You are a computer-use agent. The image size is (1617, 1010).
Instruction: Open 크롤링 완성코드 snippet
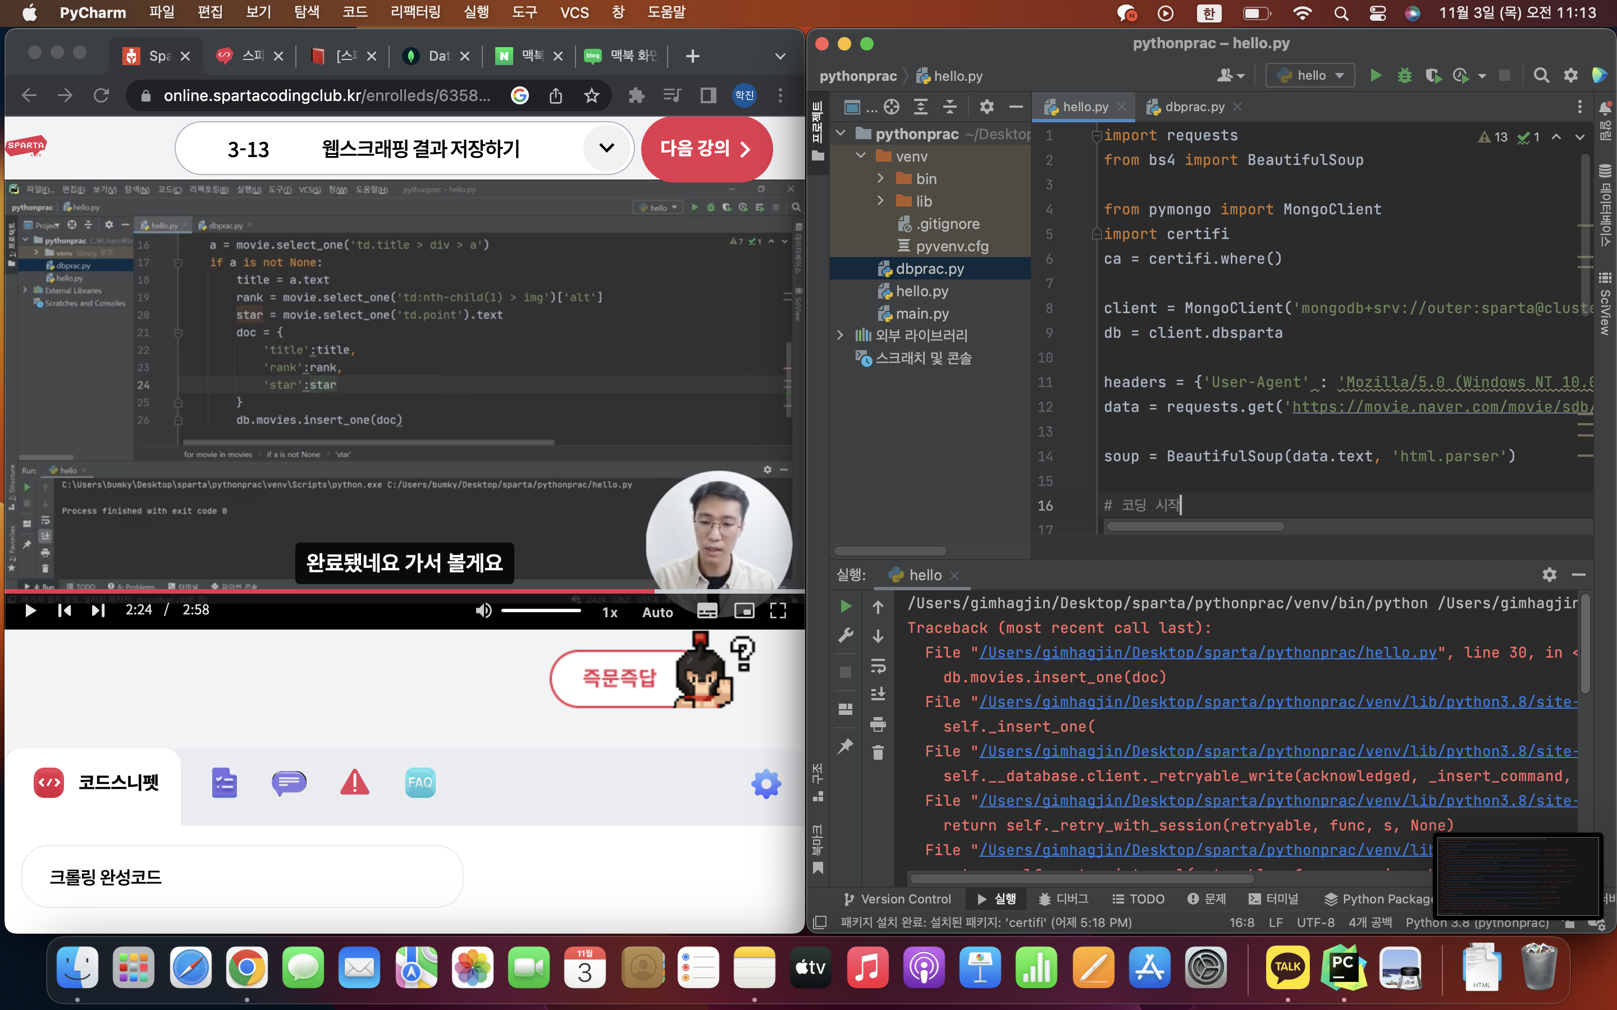pyautogui.click(x=242, y=876)
